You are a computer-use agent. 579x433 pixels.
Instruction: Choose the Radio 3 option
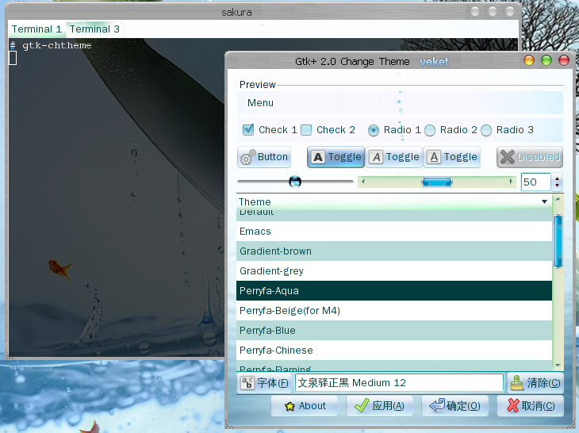486,130
